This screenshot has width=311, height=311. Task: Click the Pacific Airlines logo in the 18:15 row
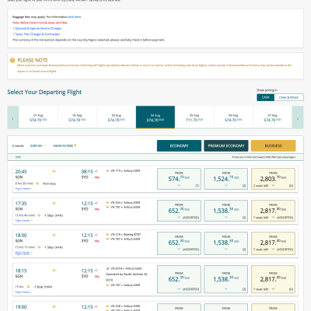pyautogui.click(x=107, y=268)
